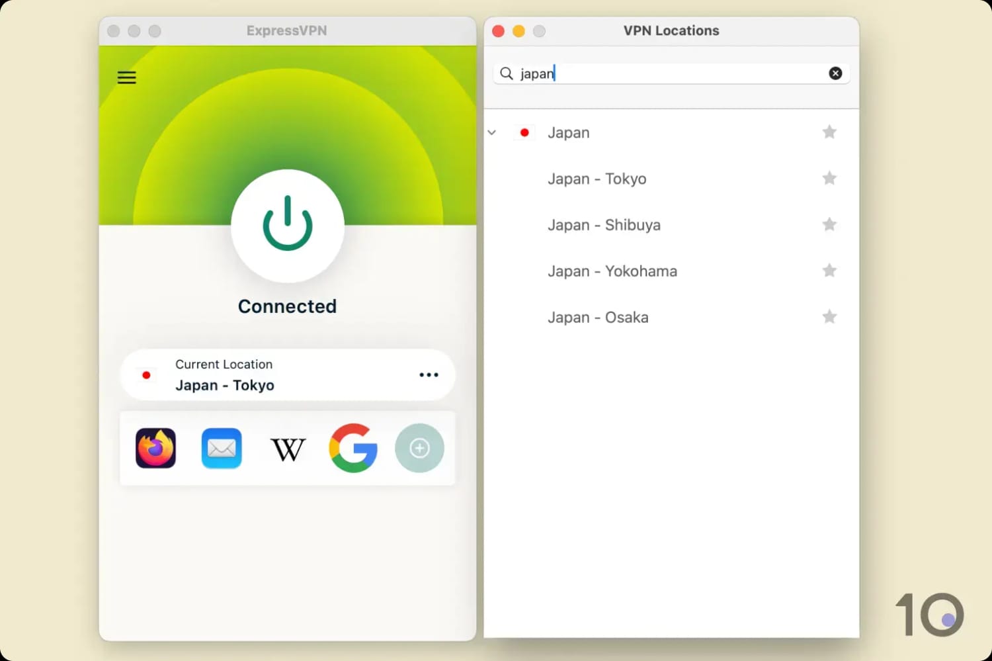Viewport: 992px width, 661px height.
Task: Clear the search text with the X icon
Action: tap(835, 73)
